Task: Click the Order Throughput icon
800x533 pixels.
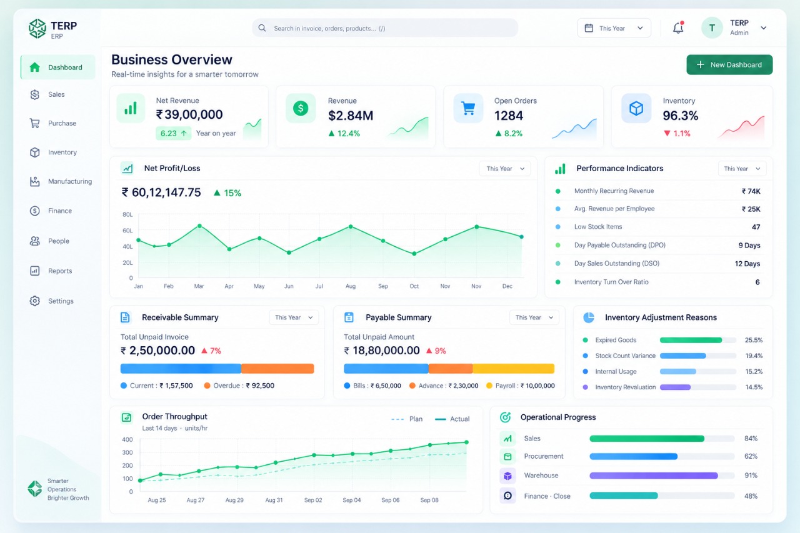Action: pyautogui.click(x=126, y=417)
